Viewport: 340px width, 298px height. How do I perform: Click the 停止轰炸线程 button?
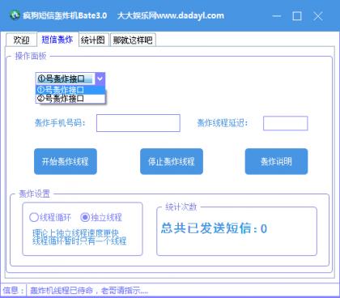tap(172, 161)
